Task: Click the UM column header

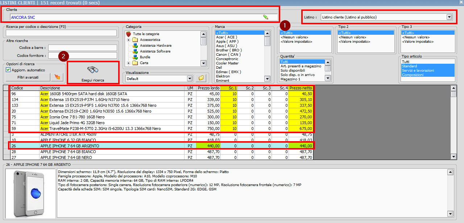Action: tap(191, 88)
